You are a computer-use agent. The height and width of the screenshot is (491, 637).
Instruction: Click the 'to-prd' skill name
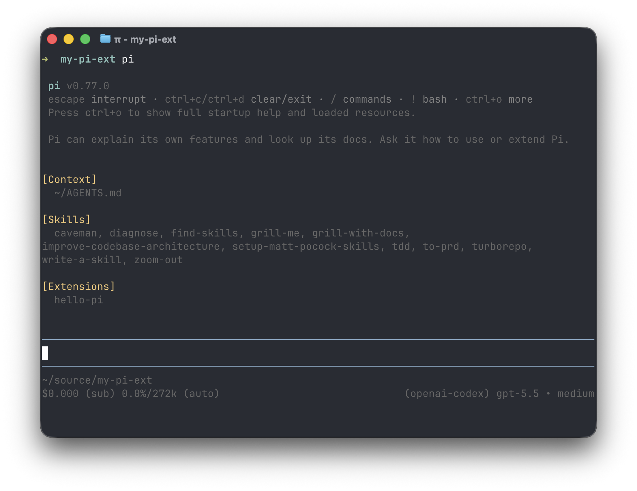441,247
